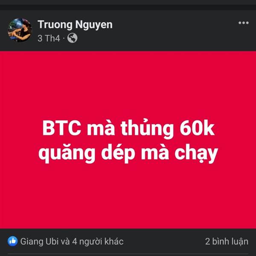Click the word "chạy" at the post's end
Image resolution: width=256 pixels, height=256 pixels.
coord(196,154)
